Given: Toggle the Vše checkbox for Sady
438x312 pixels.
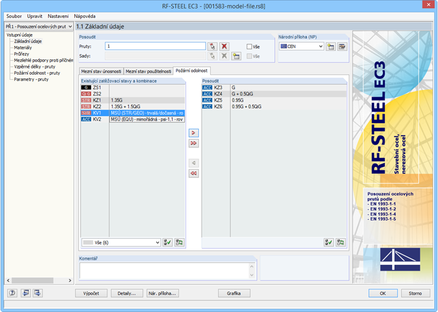Looking at the screenshot, I should pos(249,56).
